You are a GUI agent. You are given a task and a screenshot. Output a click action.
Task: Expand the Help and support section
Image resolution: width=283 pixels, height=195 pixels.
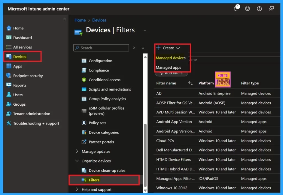click(x=77, y=189)
